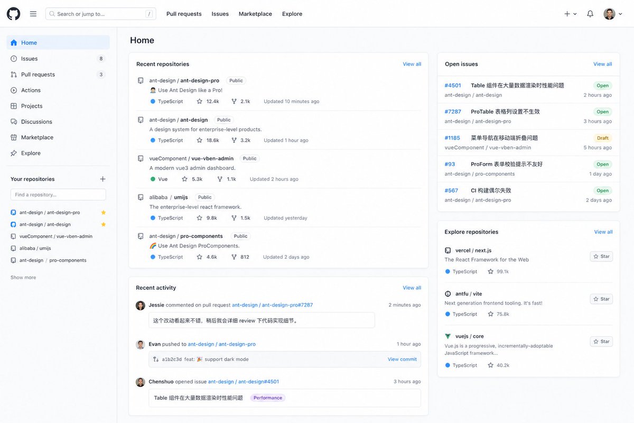Click the sidebar Marketplace gift icon

coord(14,137)
